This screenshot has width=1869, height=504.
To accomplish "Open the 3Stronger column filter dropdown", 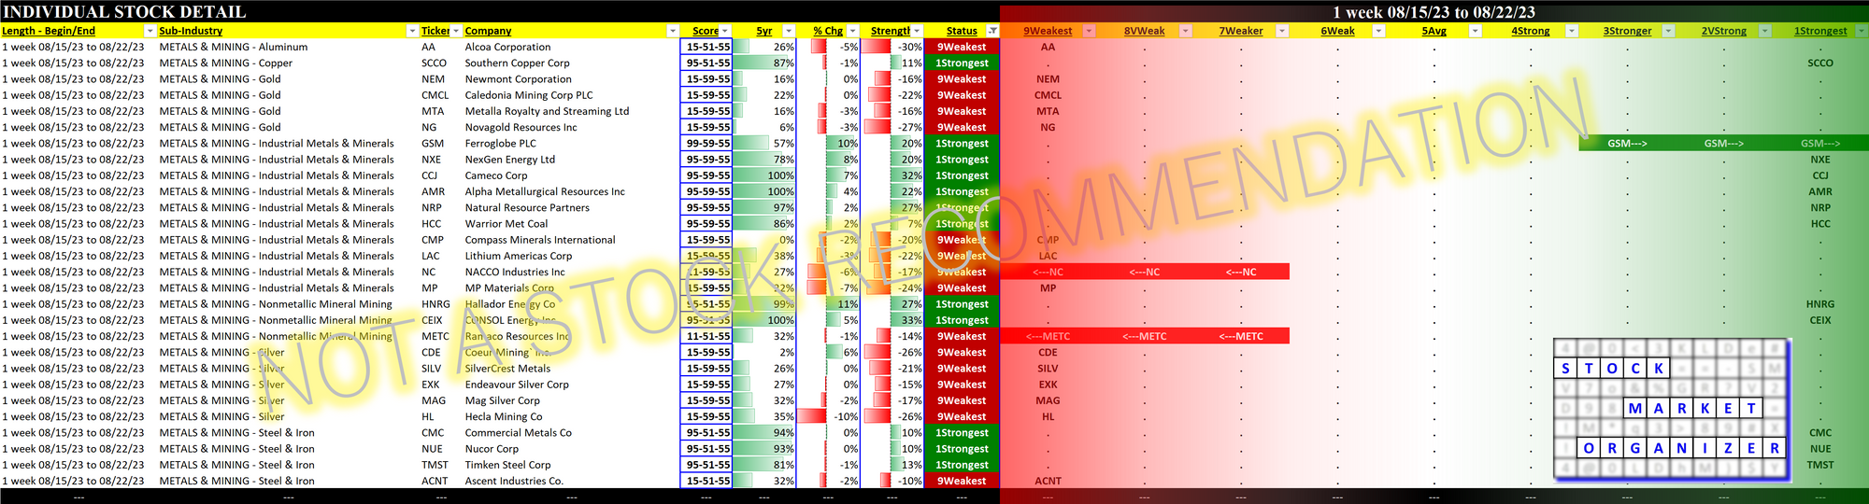I will click(x=1668, y=31).
